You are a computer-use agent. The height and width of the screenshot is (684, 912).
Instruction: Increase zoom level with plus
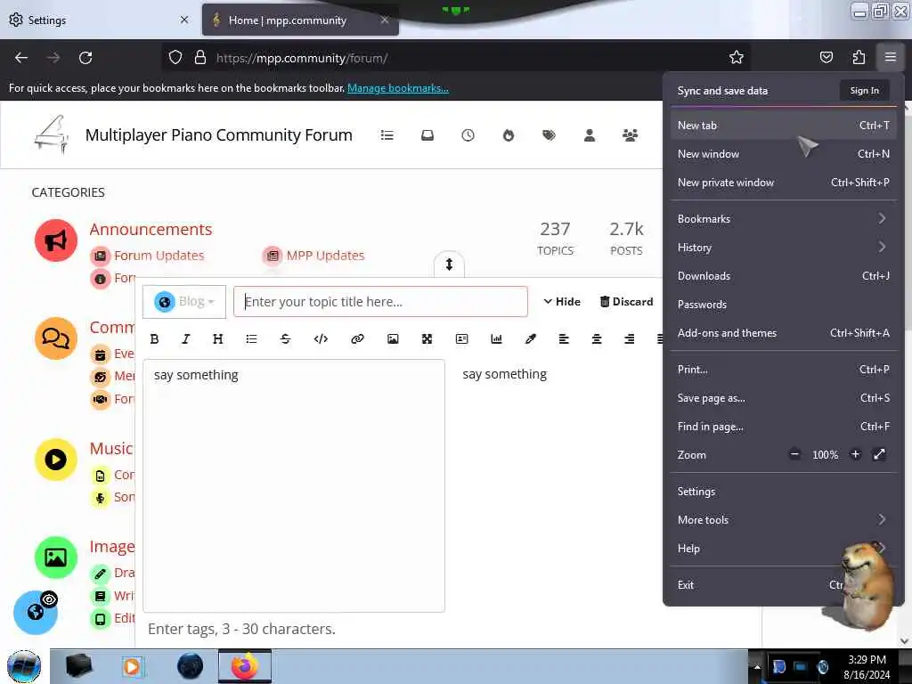click(x=855, y=454)
